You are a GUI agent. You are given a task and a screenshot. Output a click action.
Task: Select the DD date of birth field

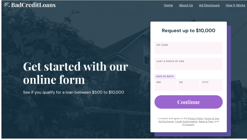(188, 85)
